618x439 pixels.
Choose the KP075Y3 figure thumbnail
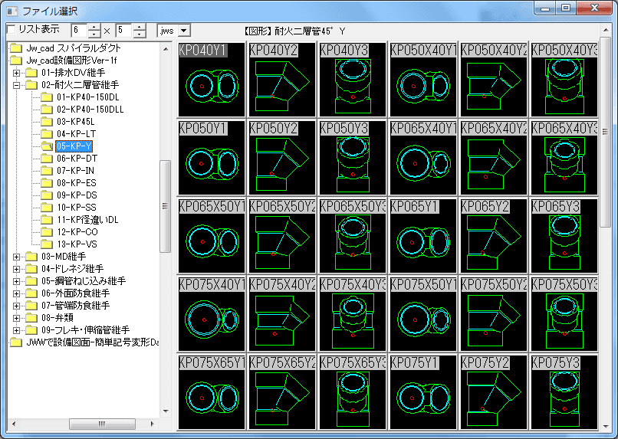pos(564,391)
